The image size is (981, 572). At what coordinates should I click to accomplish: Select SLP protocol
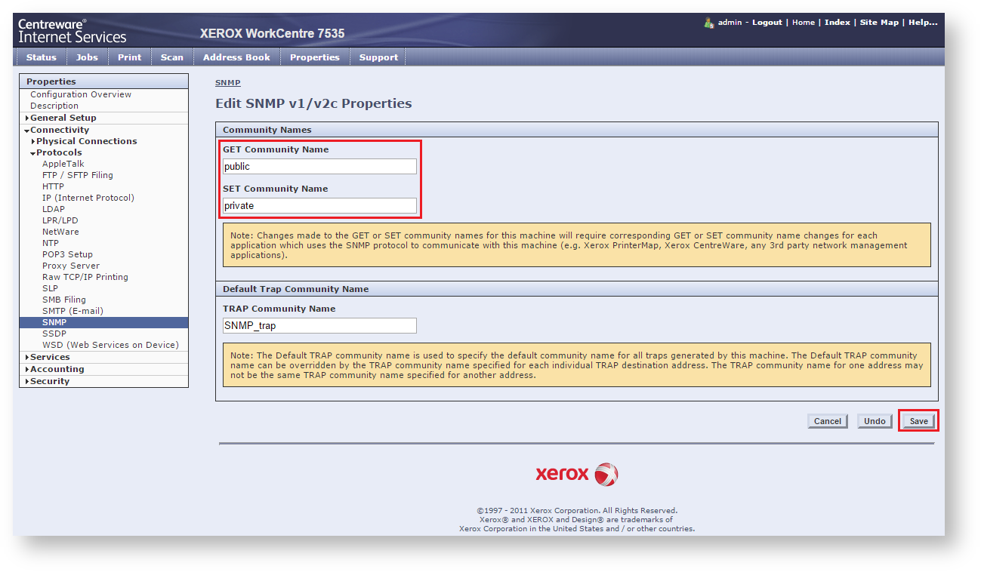[51, 288]
